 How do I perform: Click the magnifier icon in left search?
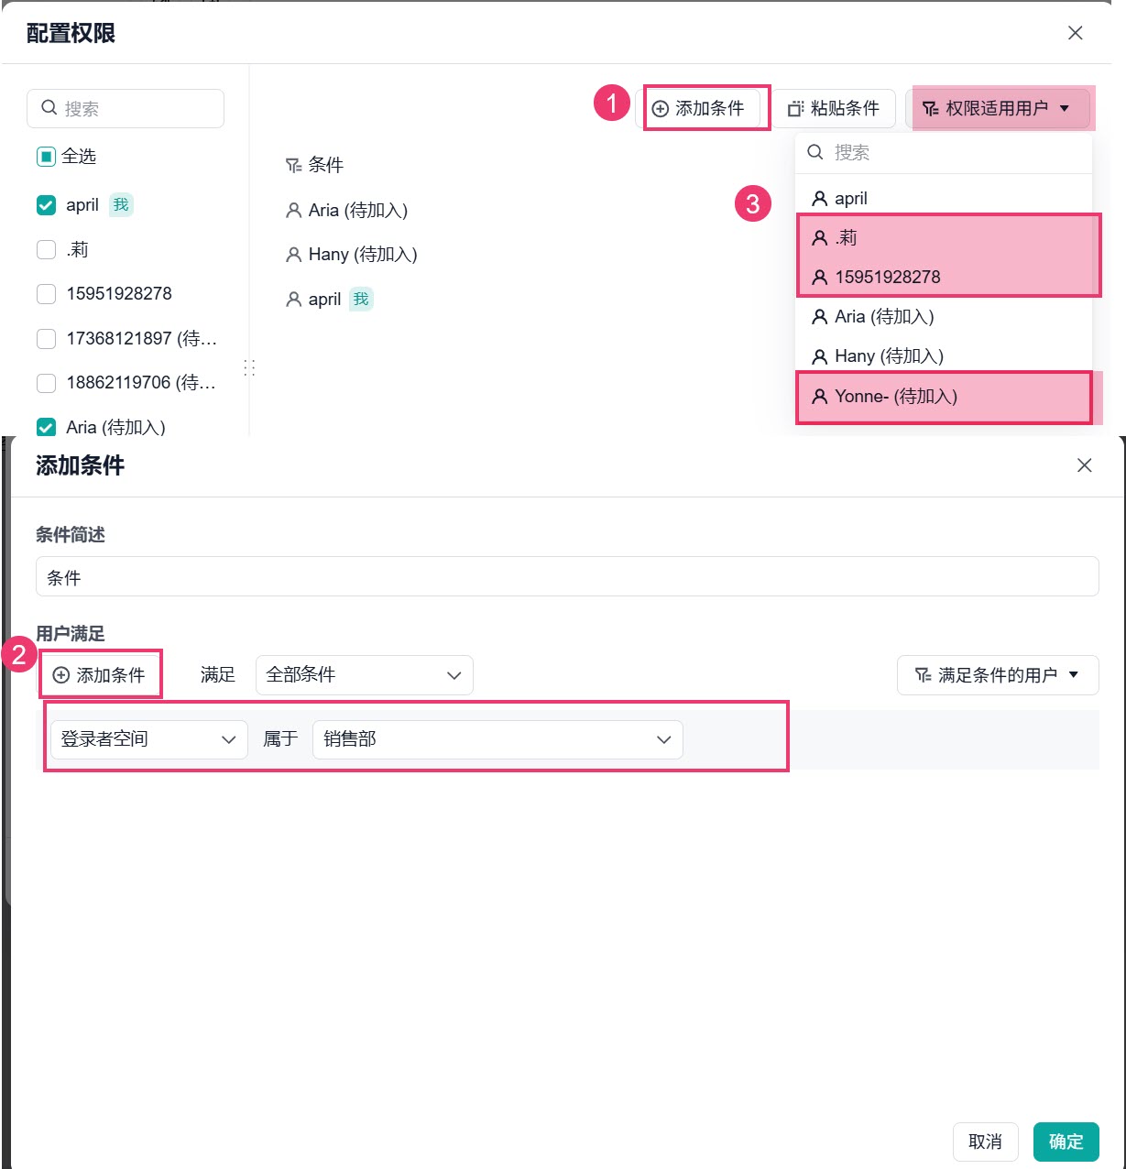(x=49, y=108)
